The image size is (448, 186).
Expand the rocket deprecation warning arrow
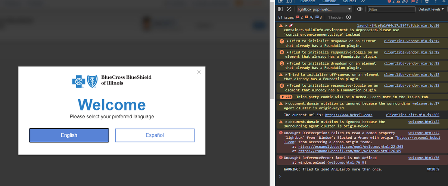[286, 25]
